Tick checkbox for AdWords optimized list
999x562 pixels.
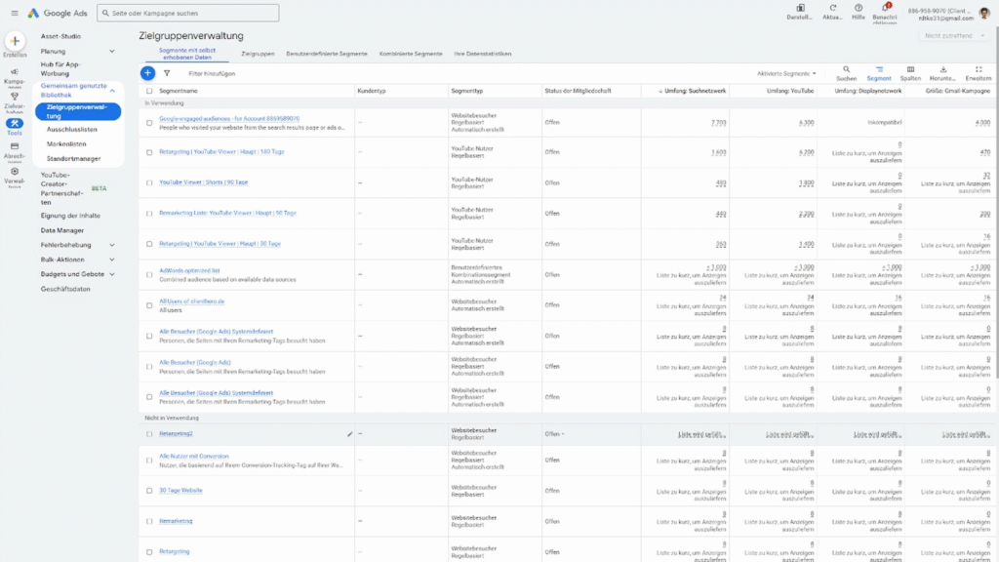click(x=149, y=274)
